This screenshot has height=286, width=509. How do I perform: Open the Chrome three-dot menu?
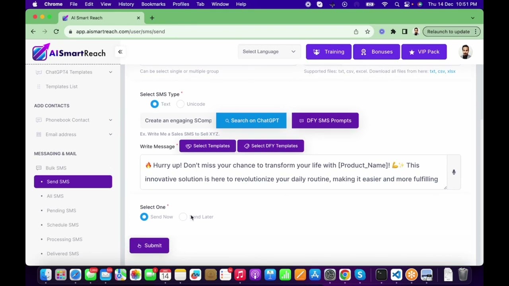[x=476, y=31]
